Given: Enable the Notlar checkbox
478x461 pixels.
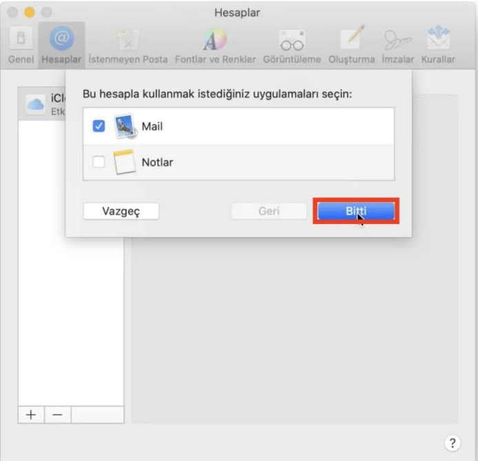Looking at the screenshot, I should (98, 163).
